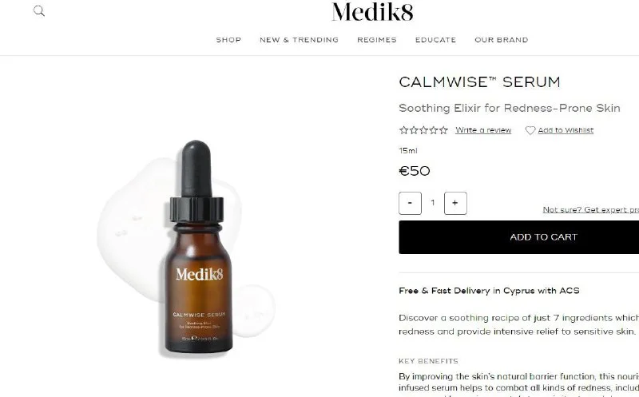639x397 pixels.
Task: Open the Regimes menu
Action: 377,40
